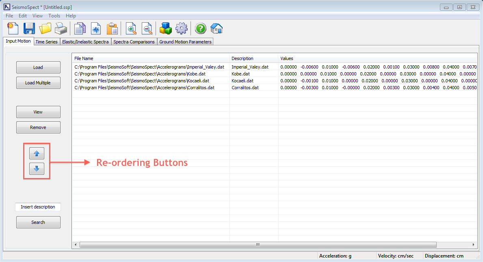Click the Paste clipboard icon

coord(112,28)
